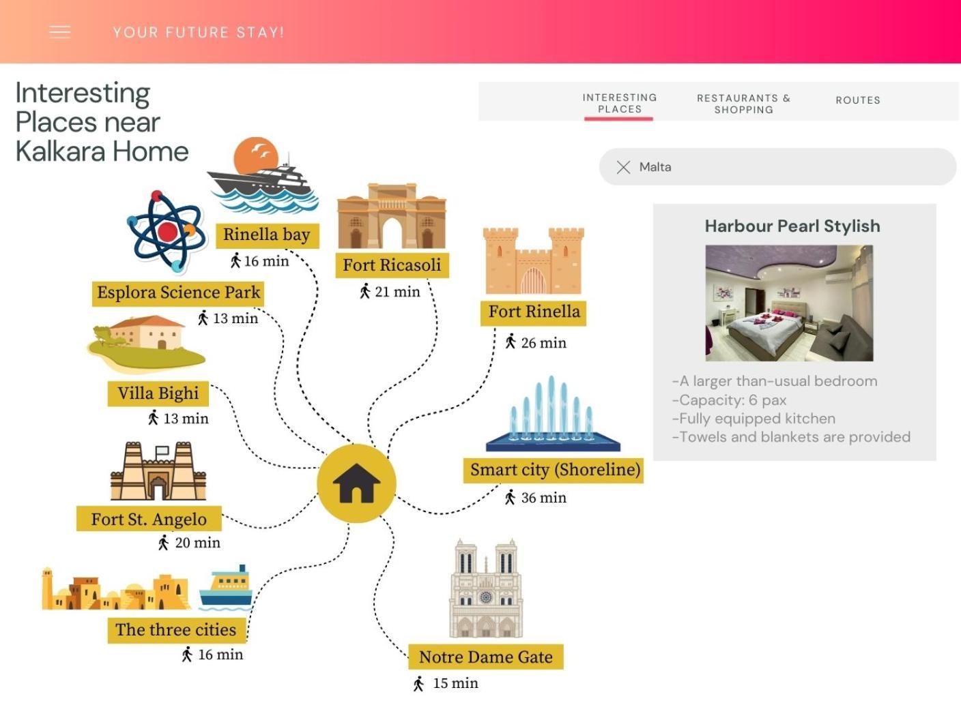Click the Esplora Science Park atom icon
The width and height of the screenshot is (961, 720).
[167, 231]
